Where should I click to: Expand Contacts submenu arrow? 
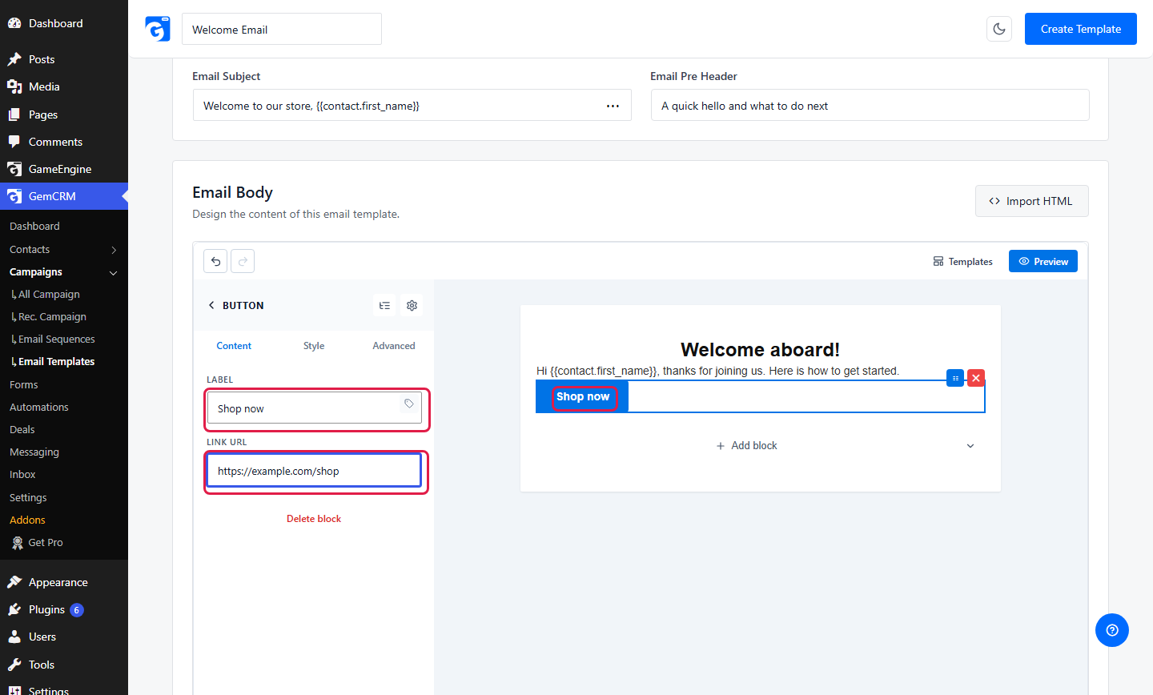[114, 250]
